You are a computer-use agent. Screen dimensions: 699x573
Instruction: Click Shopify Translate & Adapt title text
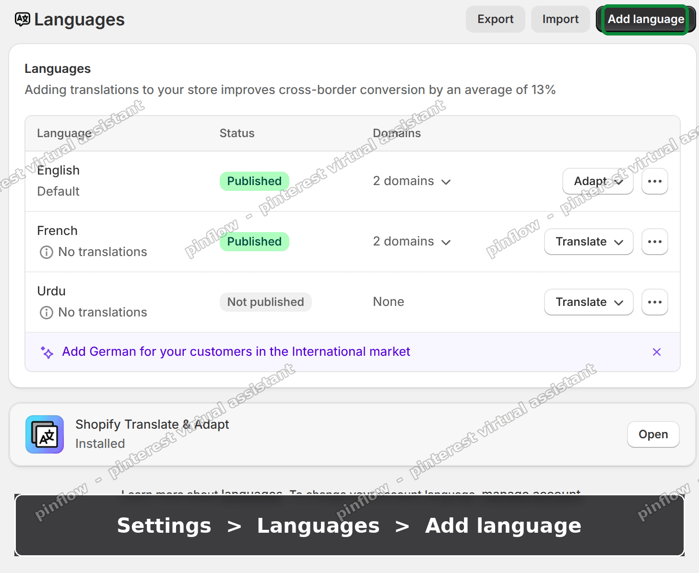click(x=152, y=424)
